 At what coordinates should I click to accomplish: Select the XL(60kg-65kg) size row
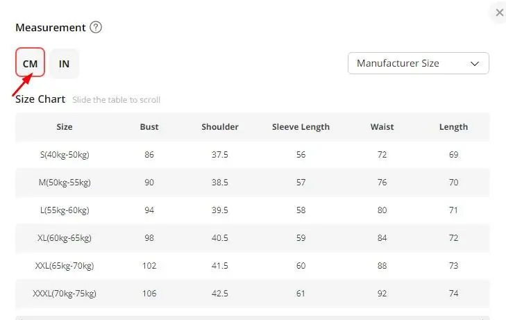click(65, 238)
